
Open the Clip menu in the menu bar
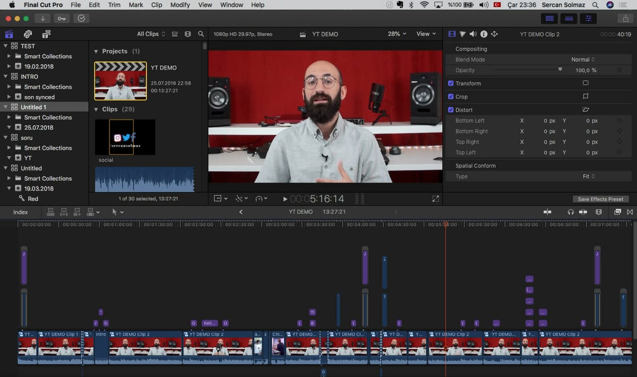pos(157,5)
